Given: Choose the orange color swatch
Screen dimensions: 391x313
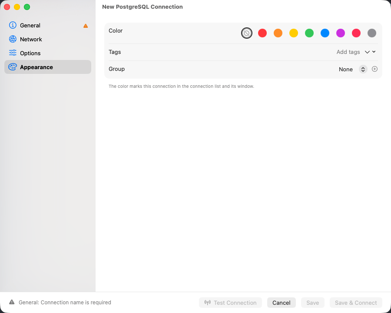Looking at the screenshot, I should click(x=278, y=33).
